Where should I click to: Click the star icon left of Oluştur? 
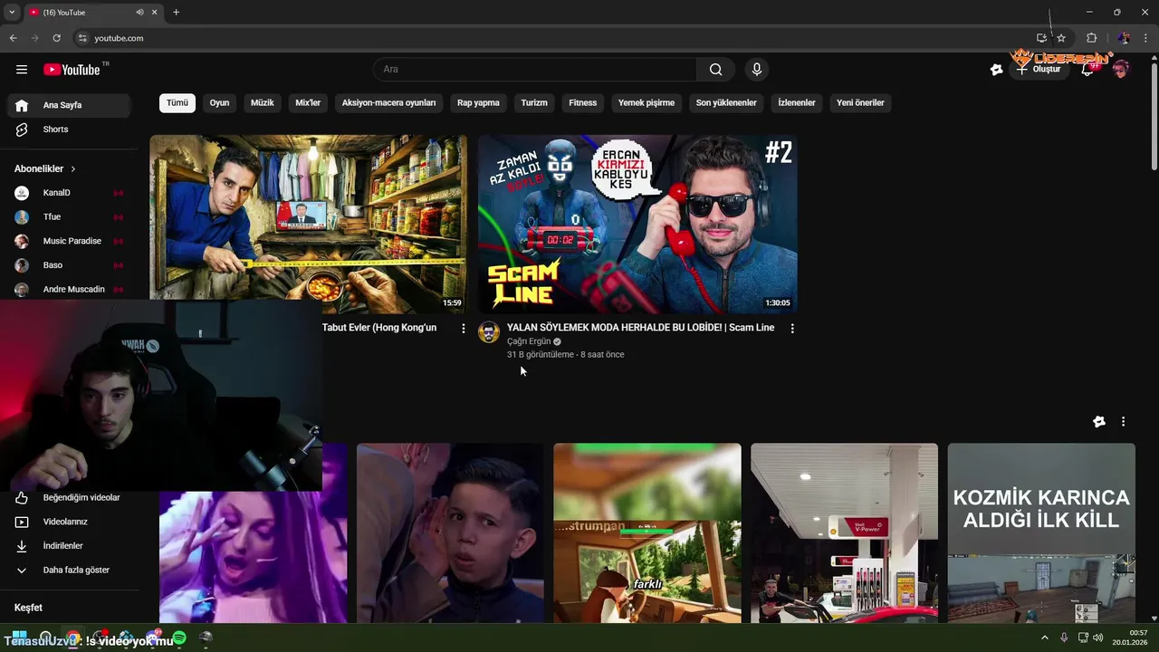[x=997, y=70]
